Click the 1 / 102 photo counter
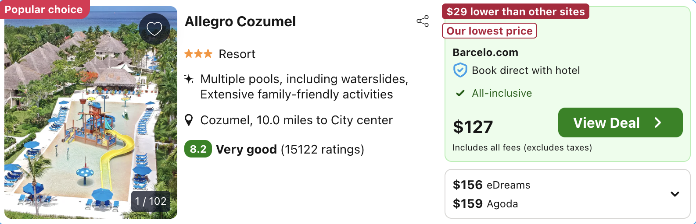 click(x=151, y=201)
